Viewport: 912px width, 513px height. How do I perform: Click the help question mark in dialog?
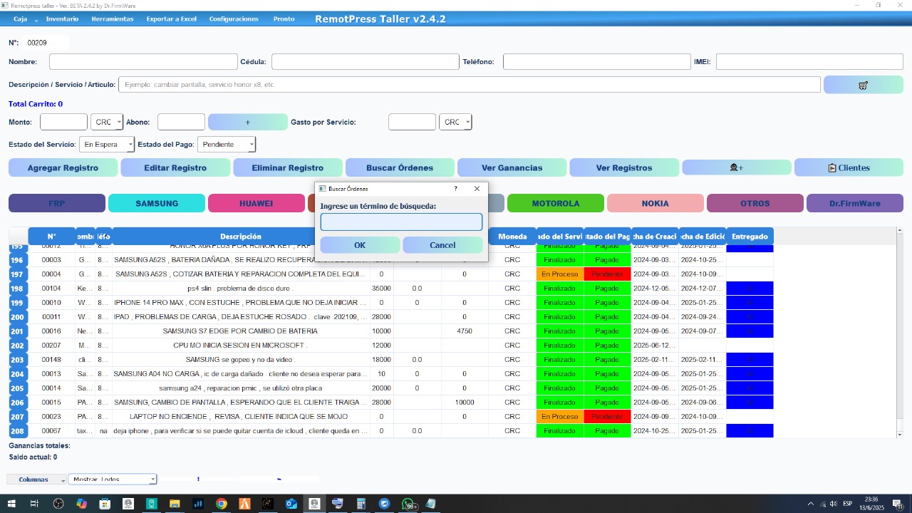[455, 189]
